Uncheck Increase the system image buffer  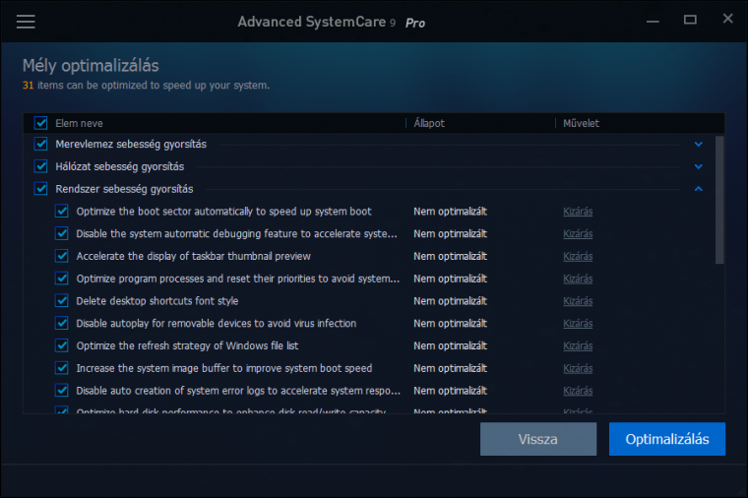point(62,368)
